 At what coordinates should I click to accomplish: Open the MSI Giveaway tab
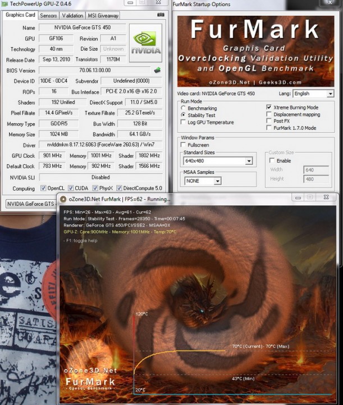click(x=103, y=16)
